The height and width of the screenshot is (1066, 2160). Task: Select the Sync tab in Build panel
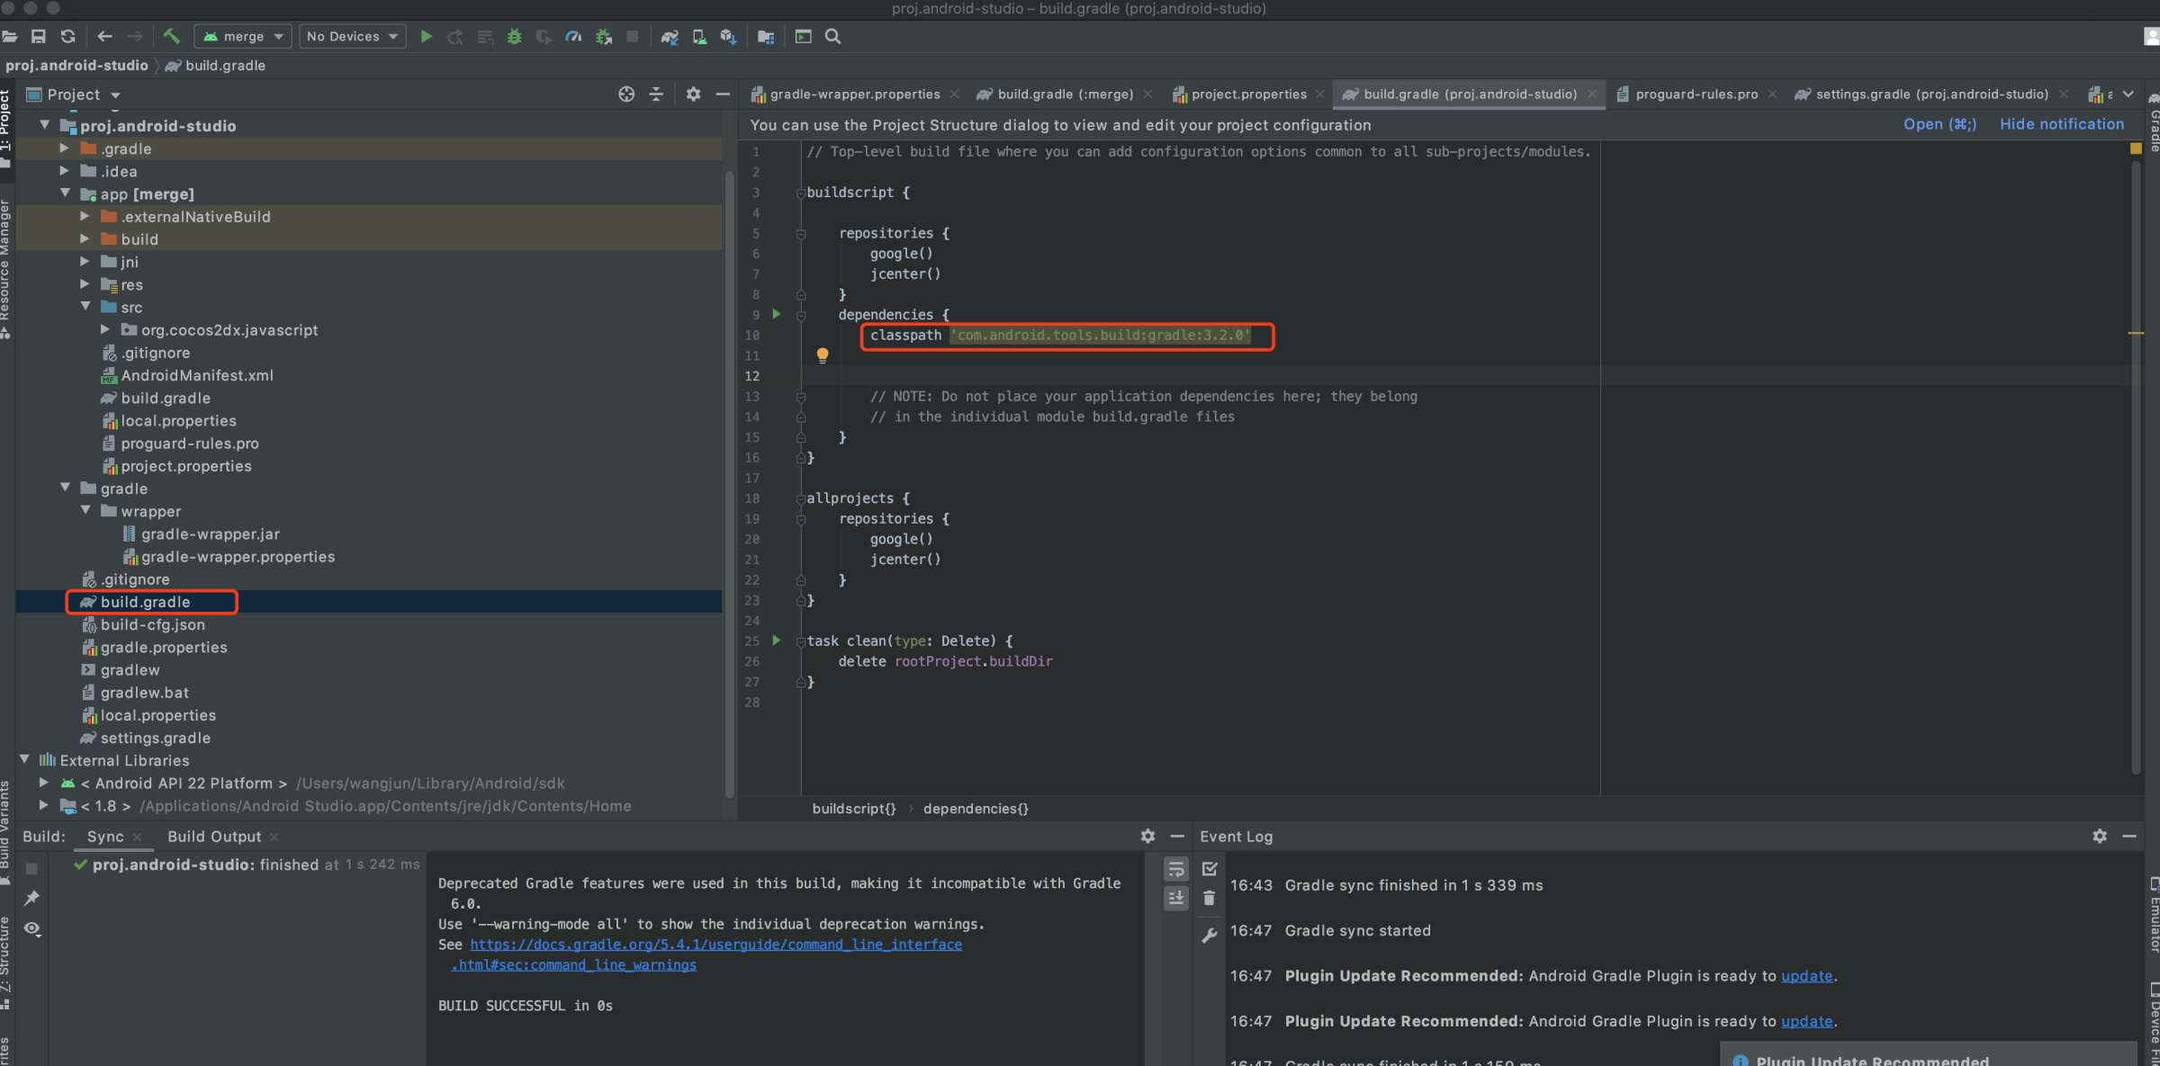pyautogui.click(x=105, y=837)
